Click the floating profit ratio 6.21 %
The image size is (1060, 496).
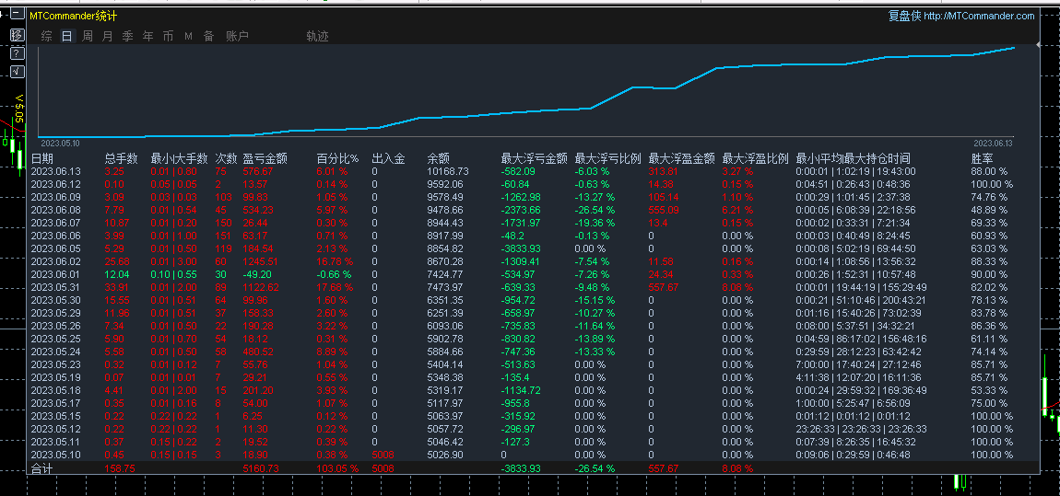click(x=737, y=210)
